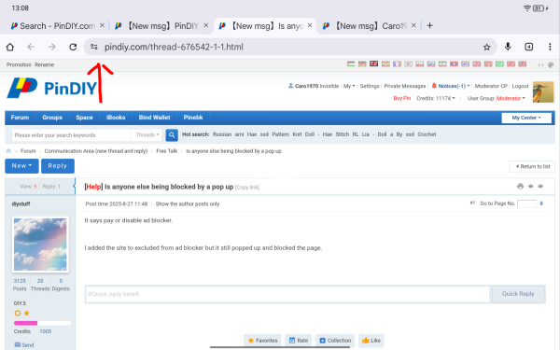Open the Groups nav menu
This screenshot has width=560, height=350.
pyautogui.click(x=52, y=118)
